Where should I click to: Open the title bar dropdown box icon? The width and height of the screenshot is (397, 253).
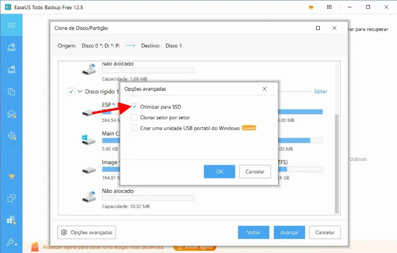329,7
